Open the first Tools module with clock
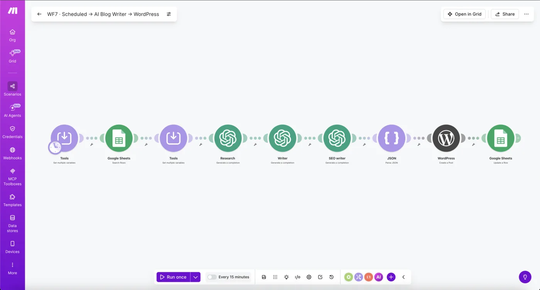The height and width of the screenshot is (290, 540). click(64, 138)
